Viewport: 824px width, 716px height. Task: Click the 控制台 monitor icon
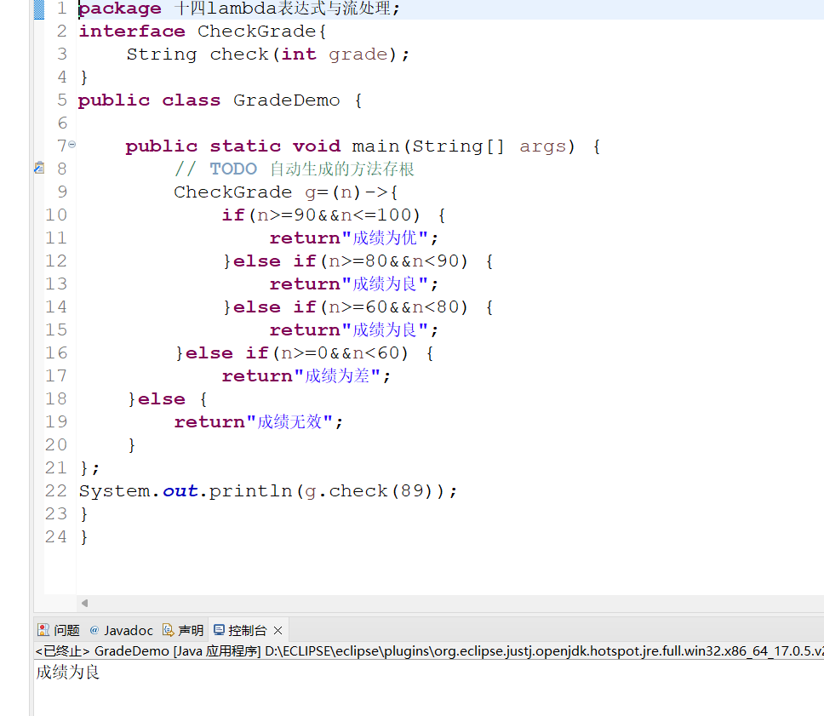[219, 630]
